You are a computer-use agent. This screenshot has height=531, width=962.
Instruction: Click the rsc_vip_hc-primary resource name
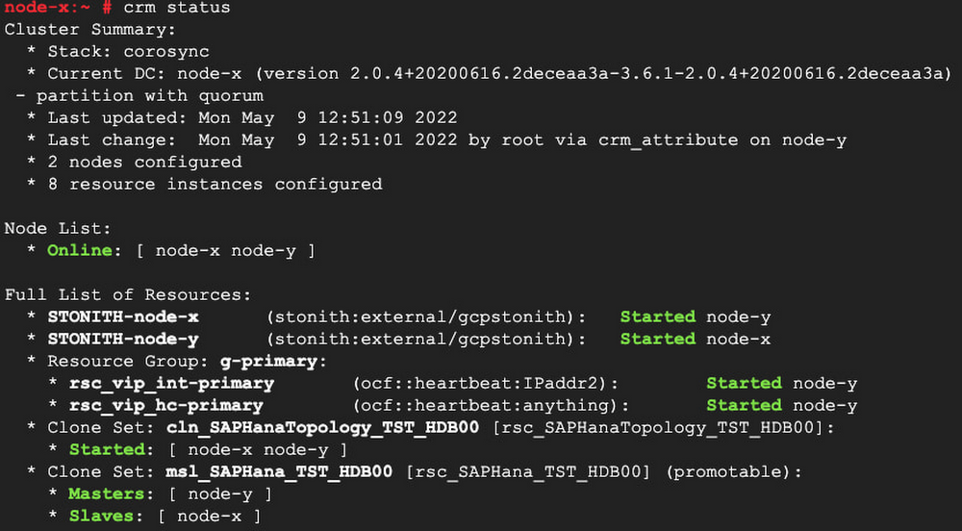(x=165, y=405)
